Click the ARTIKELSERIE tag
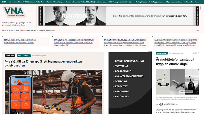This screenshot has width=204, height=114. click(10, 56)
